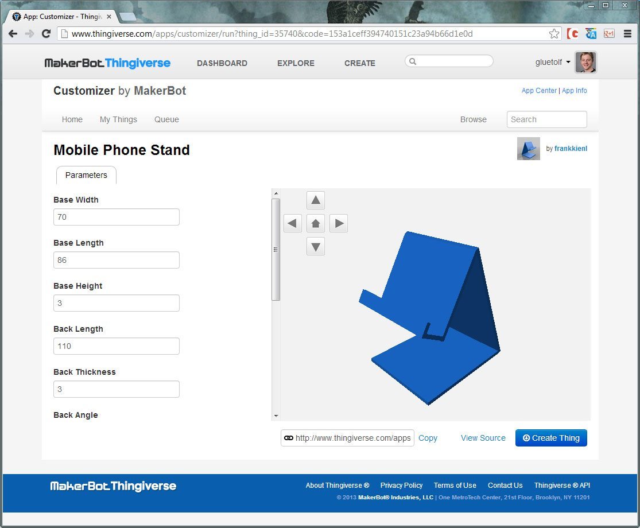The height and width of the screenshot is (528, 640).
Task: Click the Create Thing button
Action: point(551,438)
